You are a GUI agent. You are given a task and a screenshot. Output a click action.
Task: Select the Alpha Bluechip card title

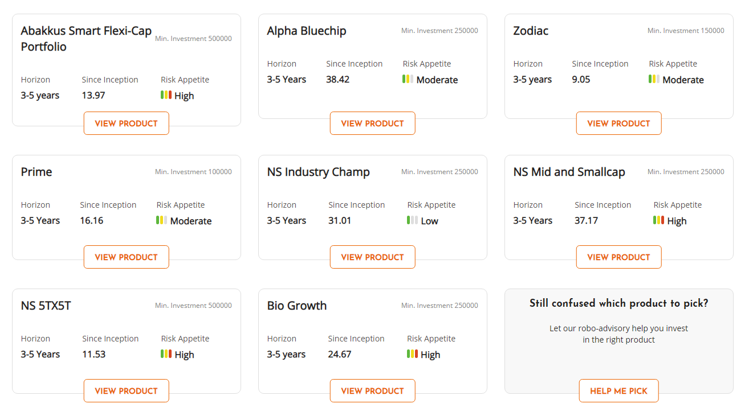[x=307, y=31]
